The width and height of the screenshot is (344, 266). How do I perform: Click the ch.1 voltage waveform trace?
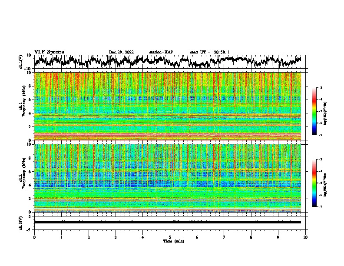(168, 61)
